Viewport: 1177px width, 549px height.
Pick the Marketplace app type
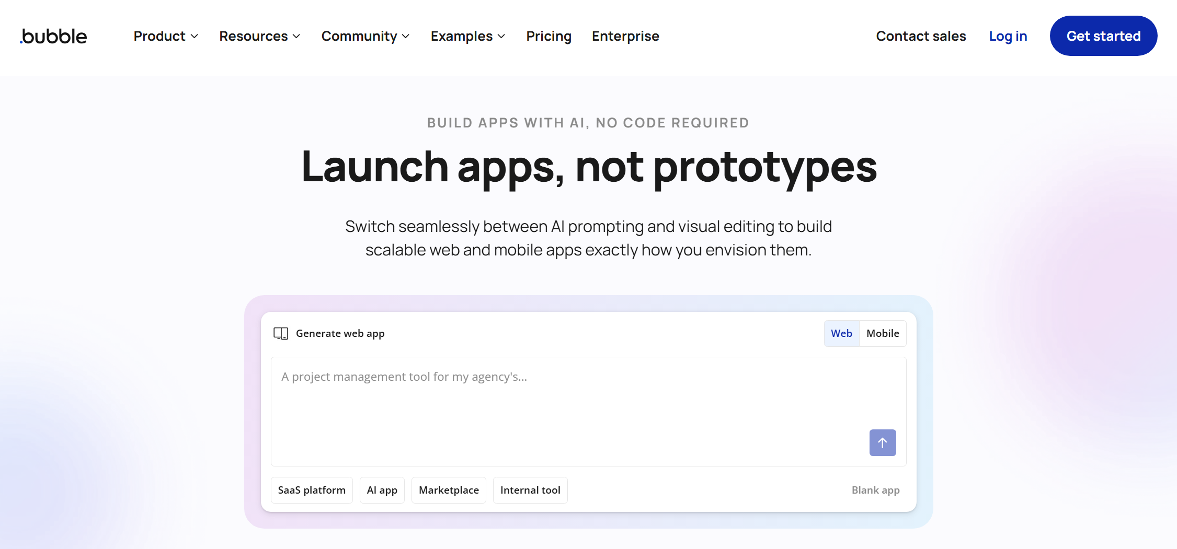click(449, 490)
